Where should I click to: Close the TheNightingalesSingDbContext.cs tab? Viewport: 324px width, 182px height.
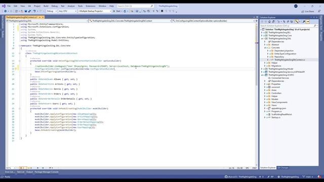point(43,17)
